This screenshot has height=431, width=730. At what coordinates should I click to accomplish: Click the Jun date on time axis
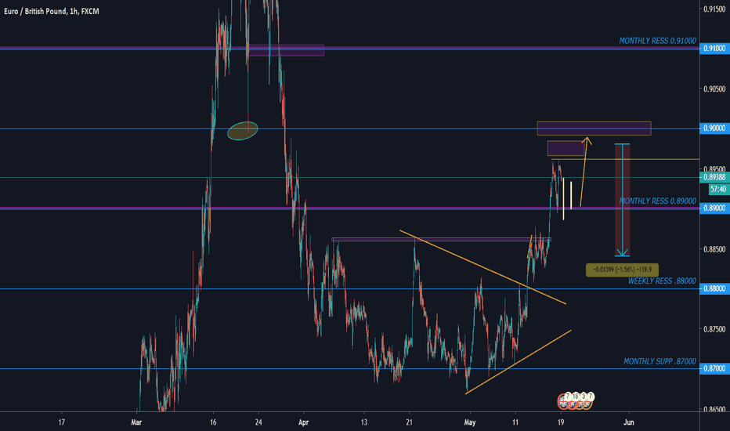coord(628,422)
